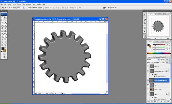Click the Add layer mask icon
Image resolution: width=172 pixels, height=104 pixels.
click(155, 101)
